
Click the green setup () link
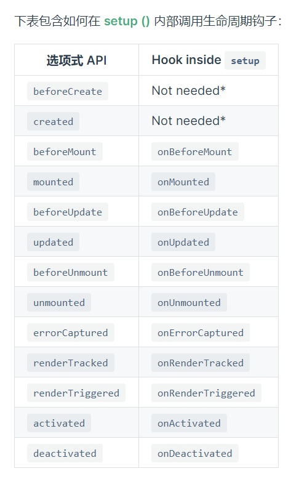[x=127, y=21]
